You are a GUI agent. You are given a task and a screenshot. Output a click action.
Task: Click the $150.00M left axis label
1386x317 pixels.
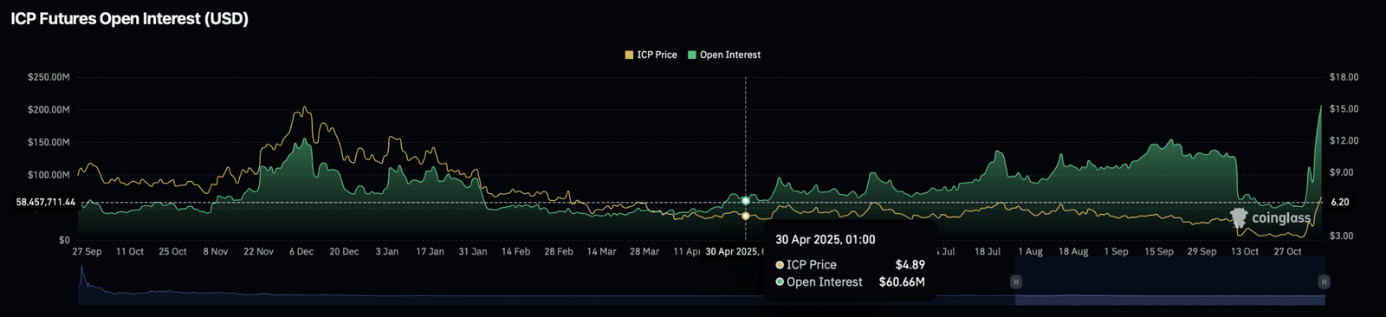[x=49, y=142]
